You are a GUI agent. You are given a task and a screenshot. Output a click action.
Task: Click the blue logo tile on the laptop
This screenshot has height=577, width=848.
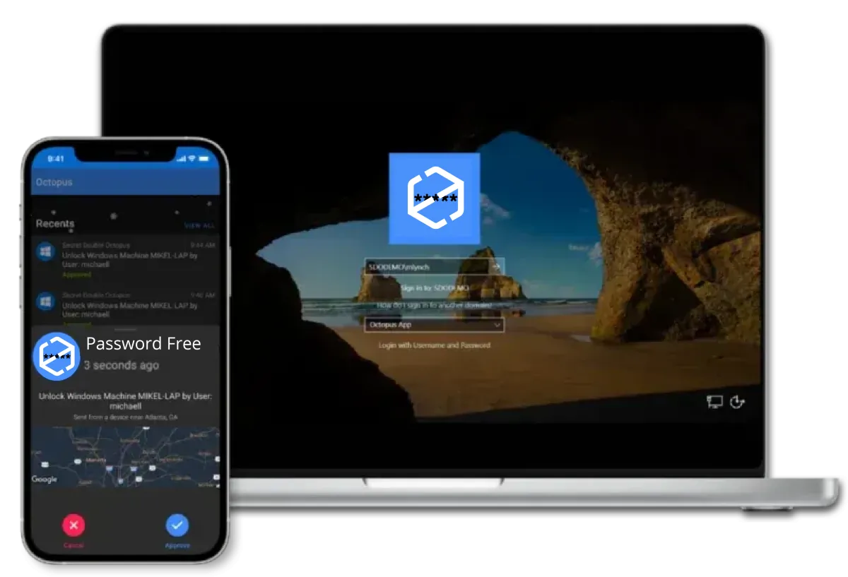[434, 198]
